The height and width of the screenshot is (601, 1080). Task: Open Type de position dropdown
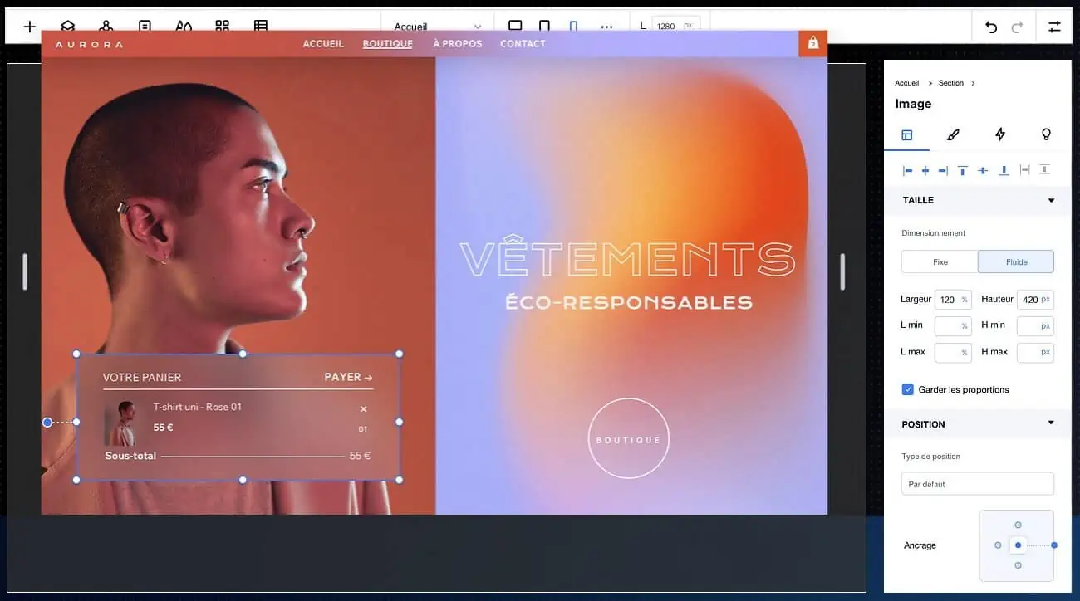[x=977, y=484]
